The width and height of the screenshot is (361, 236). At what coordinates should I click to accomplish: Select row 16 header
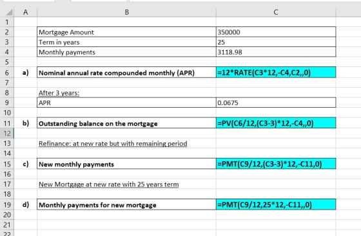(x=7, y=174)
